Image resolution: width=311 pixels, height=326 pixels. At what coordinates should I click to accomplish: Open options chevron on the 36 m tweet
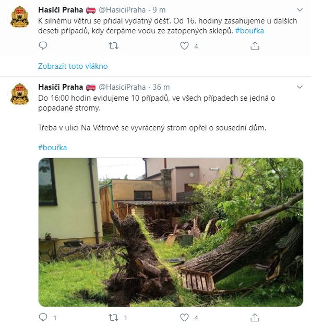pyautogui.click(x=300, y=87)
